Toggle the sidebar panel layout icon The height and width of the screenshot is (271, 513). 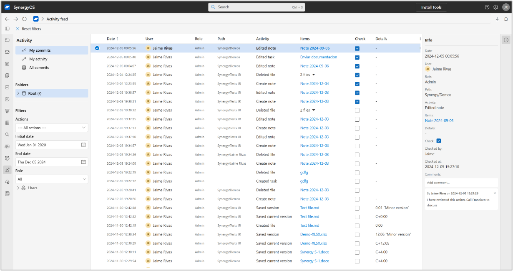point(7,29)
